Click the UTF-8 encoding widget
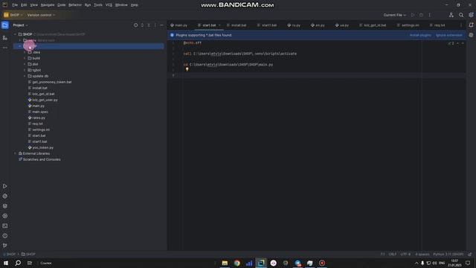Screen dimensions: 476x268 [405, 255]
